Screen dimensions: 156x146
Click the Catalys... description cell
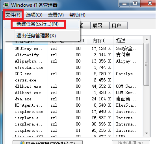tap(127, 74)
